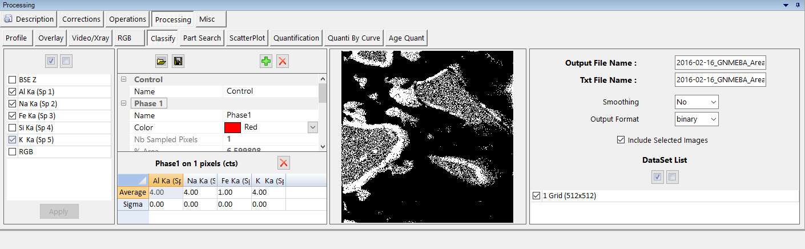Click uncheck-all icon above element list
805x249 pixels.
coord(66,61)
